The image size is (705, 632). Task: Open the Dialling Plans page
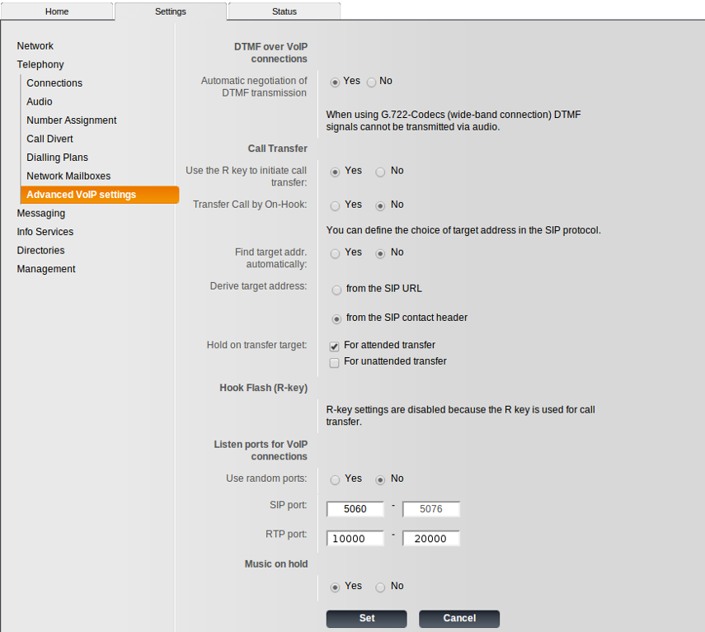tap(57, 158)
